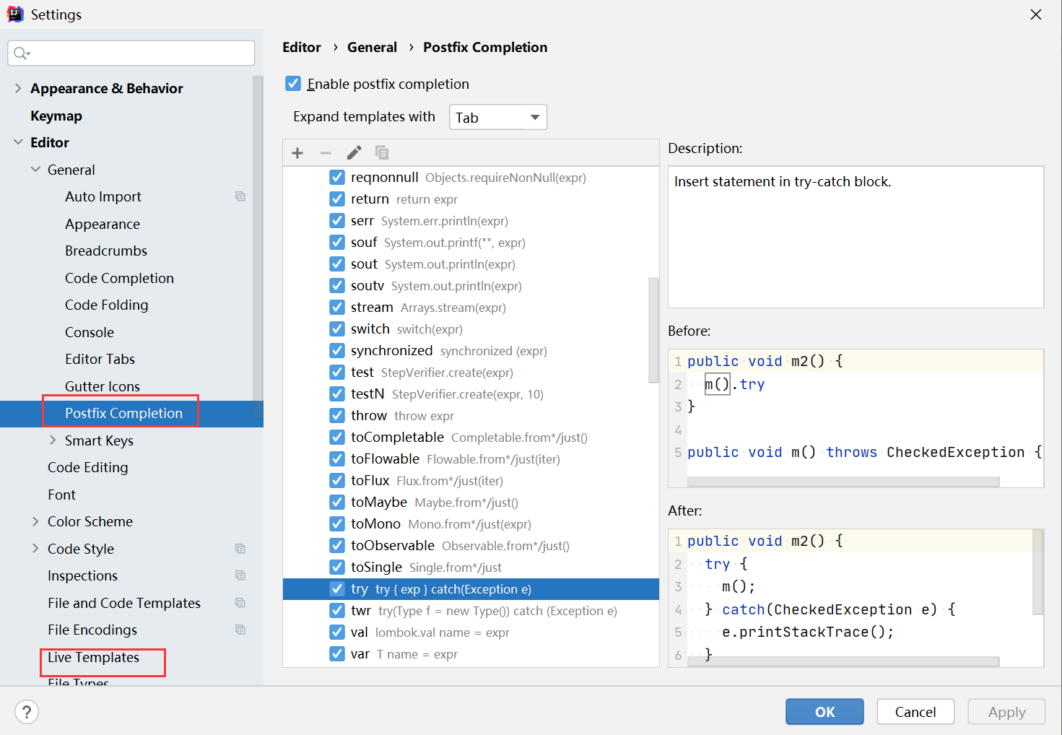
Task: Open Code Folding settings page
Action: click(x=106, y=305)
